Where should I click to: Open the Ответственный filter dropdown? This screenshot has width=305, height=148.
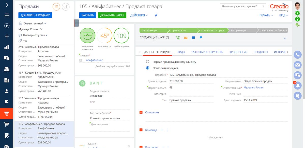coord(35,23)
